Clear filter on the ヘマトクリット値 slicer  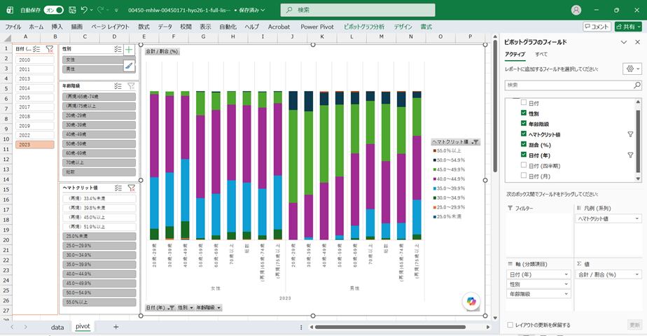click(131, 188)
